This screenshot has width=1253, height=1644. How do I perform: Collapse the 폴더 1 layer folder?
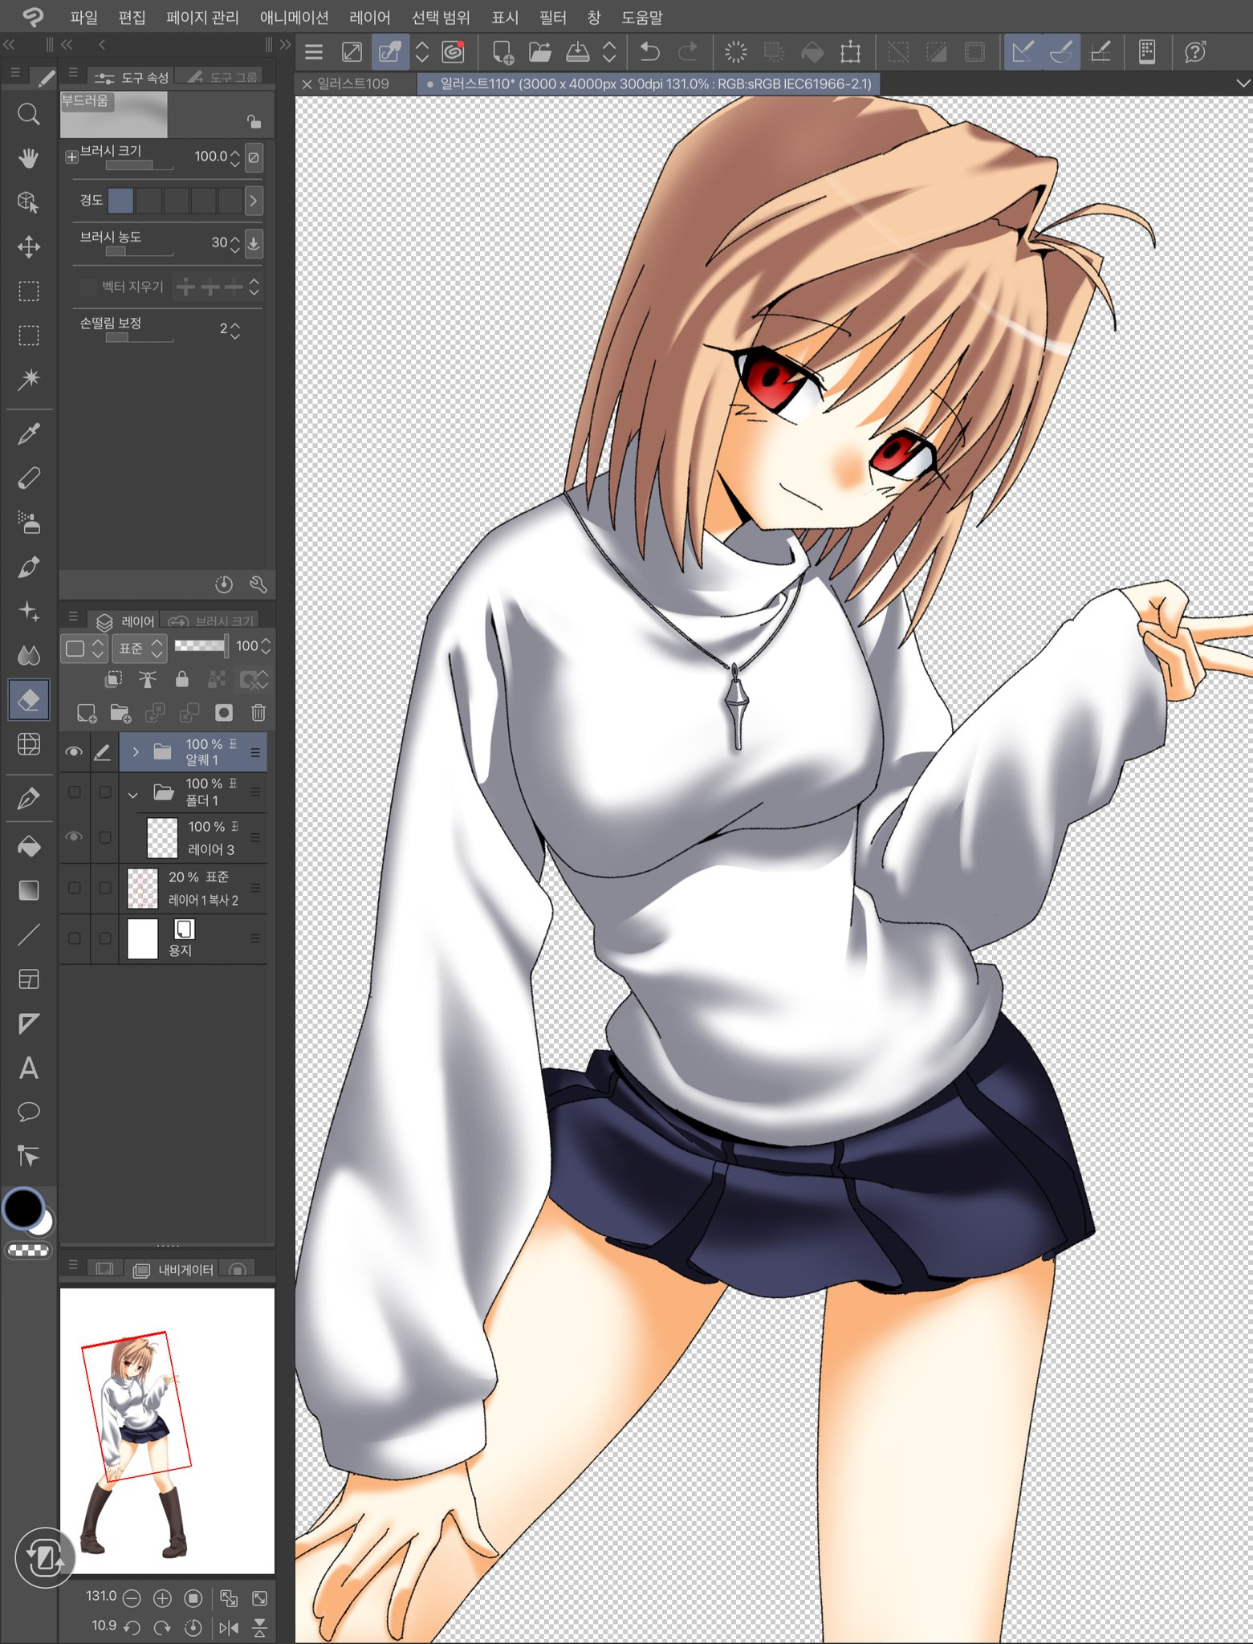pos(133,794)
